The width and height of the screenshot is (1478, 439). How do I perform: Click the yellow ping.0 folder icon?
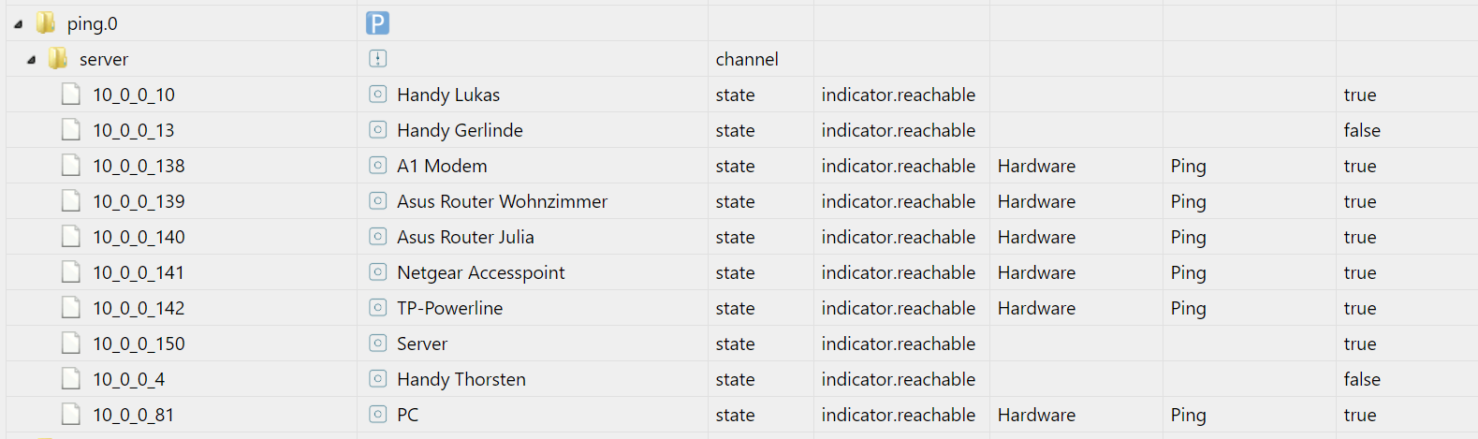click(46, 23)
